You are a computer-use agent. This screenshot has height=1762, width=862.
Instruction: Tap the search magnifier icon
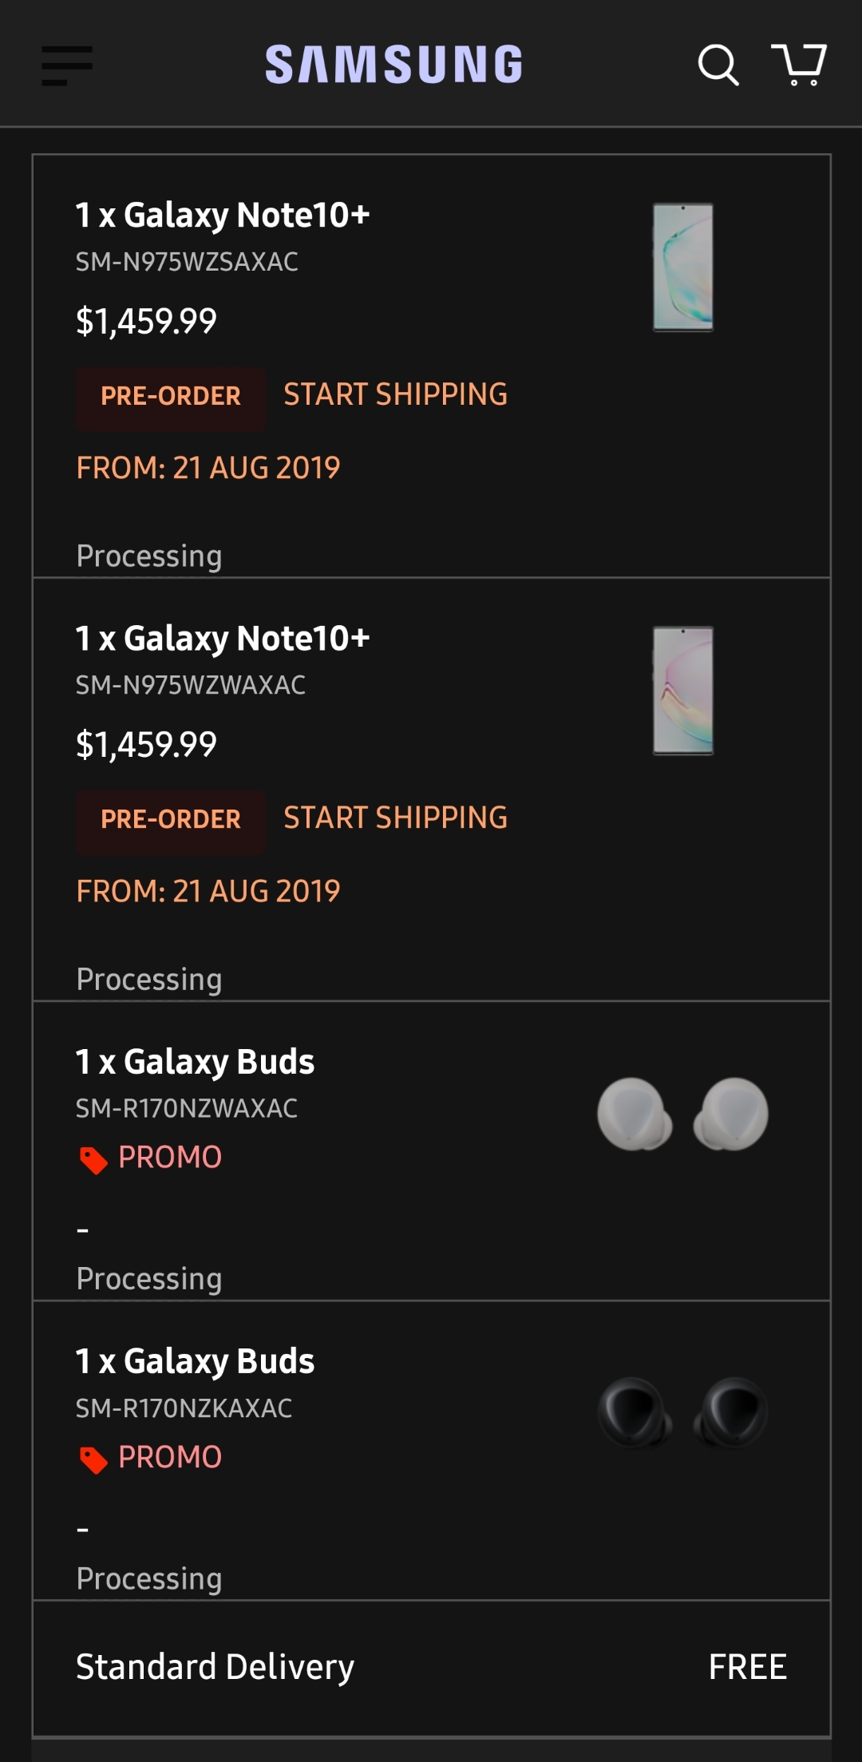(x=718, y=65)
